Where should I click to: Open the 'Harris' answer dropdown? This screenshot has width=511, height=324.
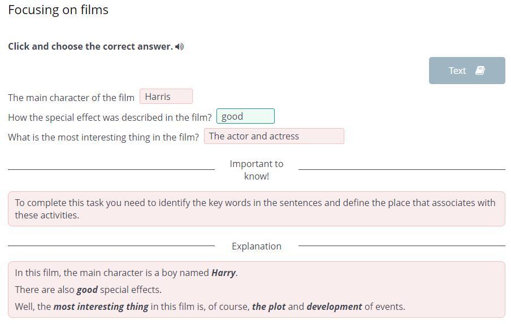[166, 97]
